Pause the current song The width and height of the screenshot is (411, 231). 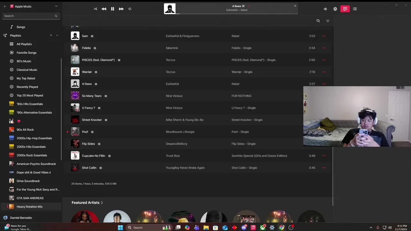tap(112, 9)
